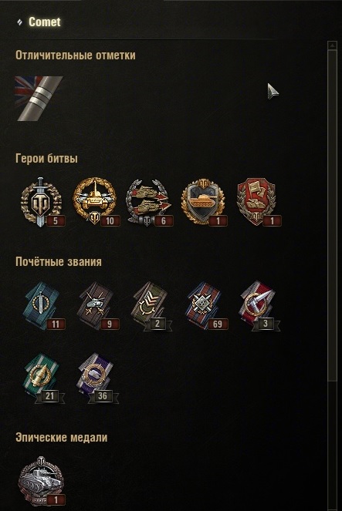Select the green ribbon shell medal with 21
Image resolution: width=342 pixels, height=511 pixels.
click(44, 378)
